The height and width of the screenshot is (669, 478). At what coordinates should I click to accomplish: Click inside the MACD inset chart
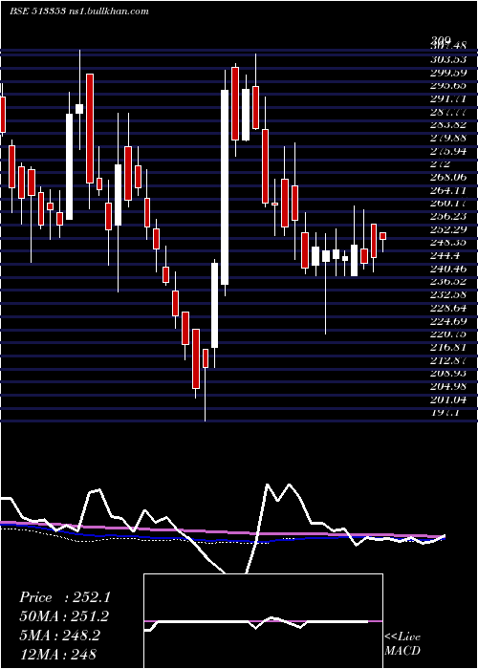(x=263, y=621)
